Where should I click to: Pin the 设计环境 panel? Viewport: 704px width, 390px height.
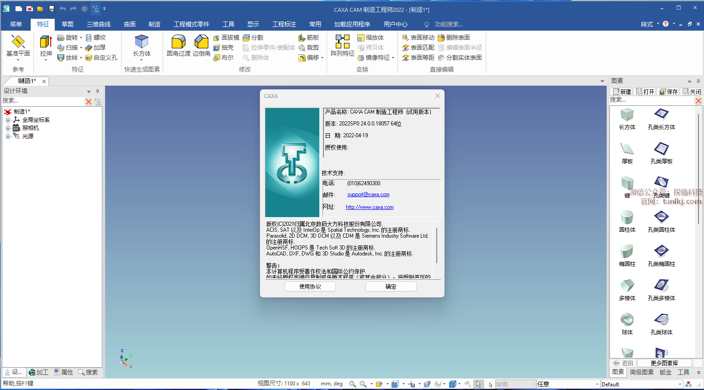97,91
